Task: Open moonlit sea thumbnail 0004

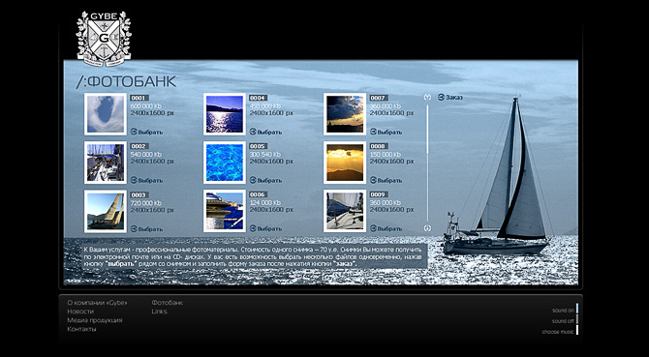Action: [225, 114]
